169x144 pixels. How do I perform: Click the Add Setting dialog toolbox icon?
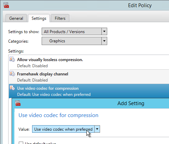pyautogui.click(x=18, y=103)
